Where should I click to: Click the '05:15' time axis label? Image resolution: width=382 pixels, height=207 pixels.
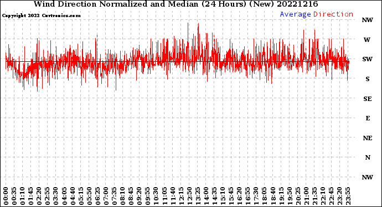click(81, 196)
